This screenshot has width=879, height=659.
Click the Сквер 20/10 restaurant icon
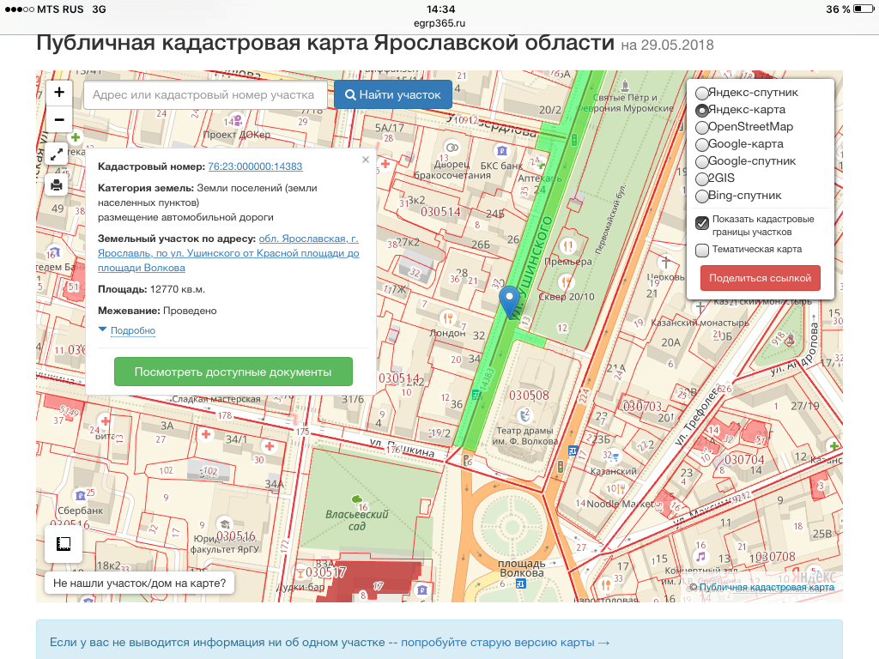pos(567,281)
